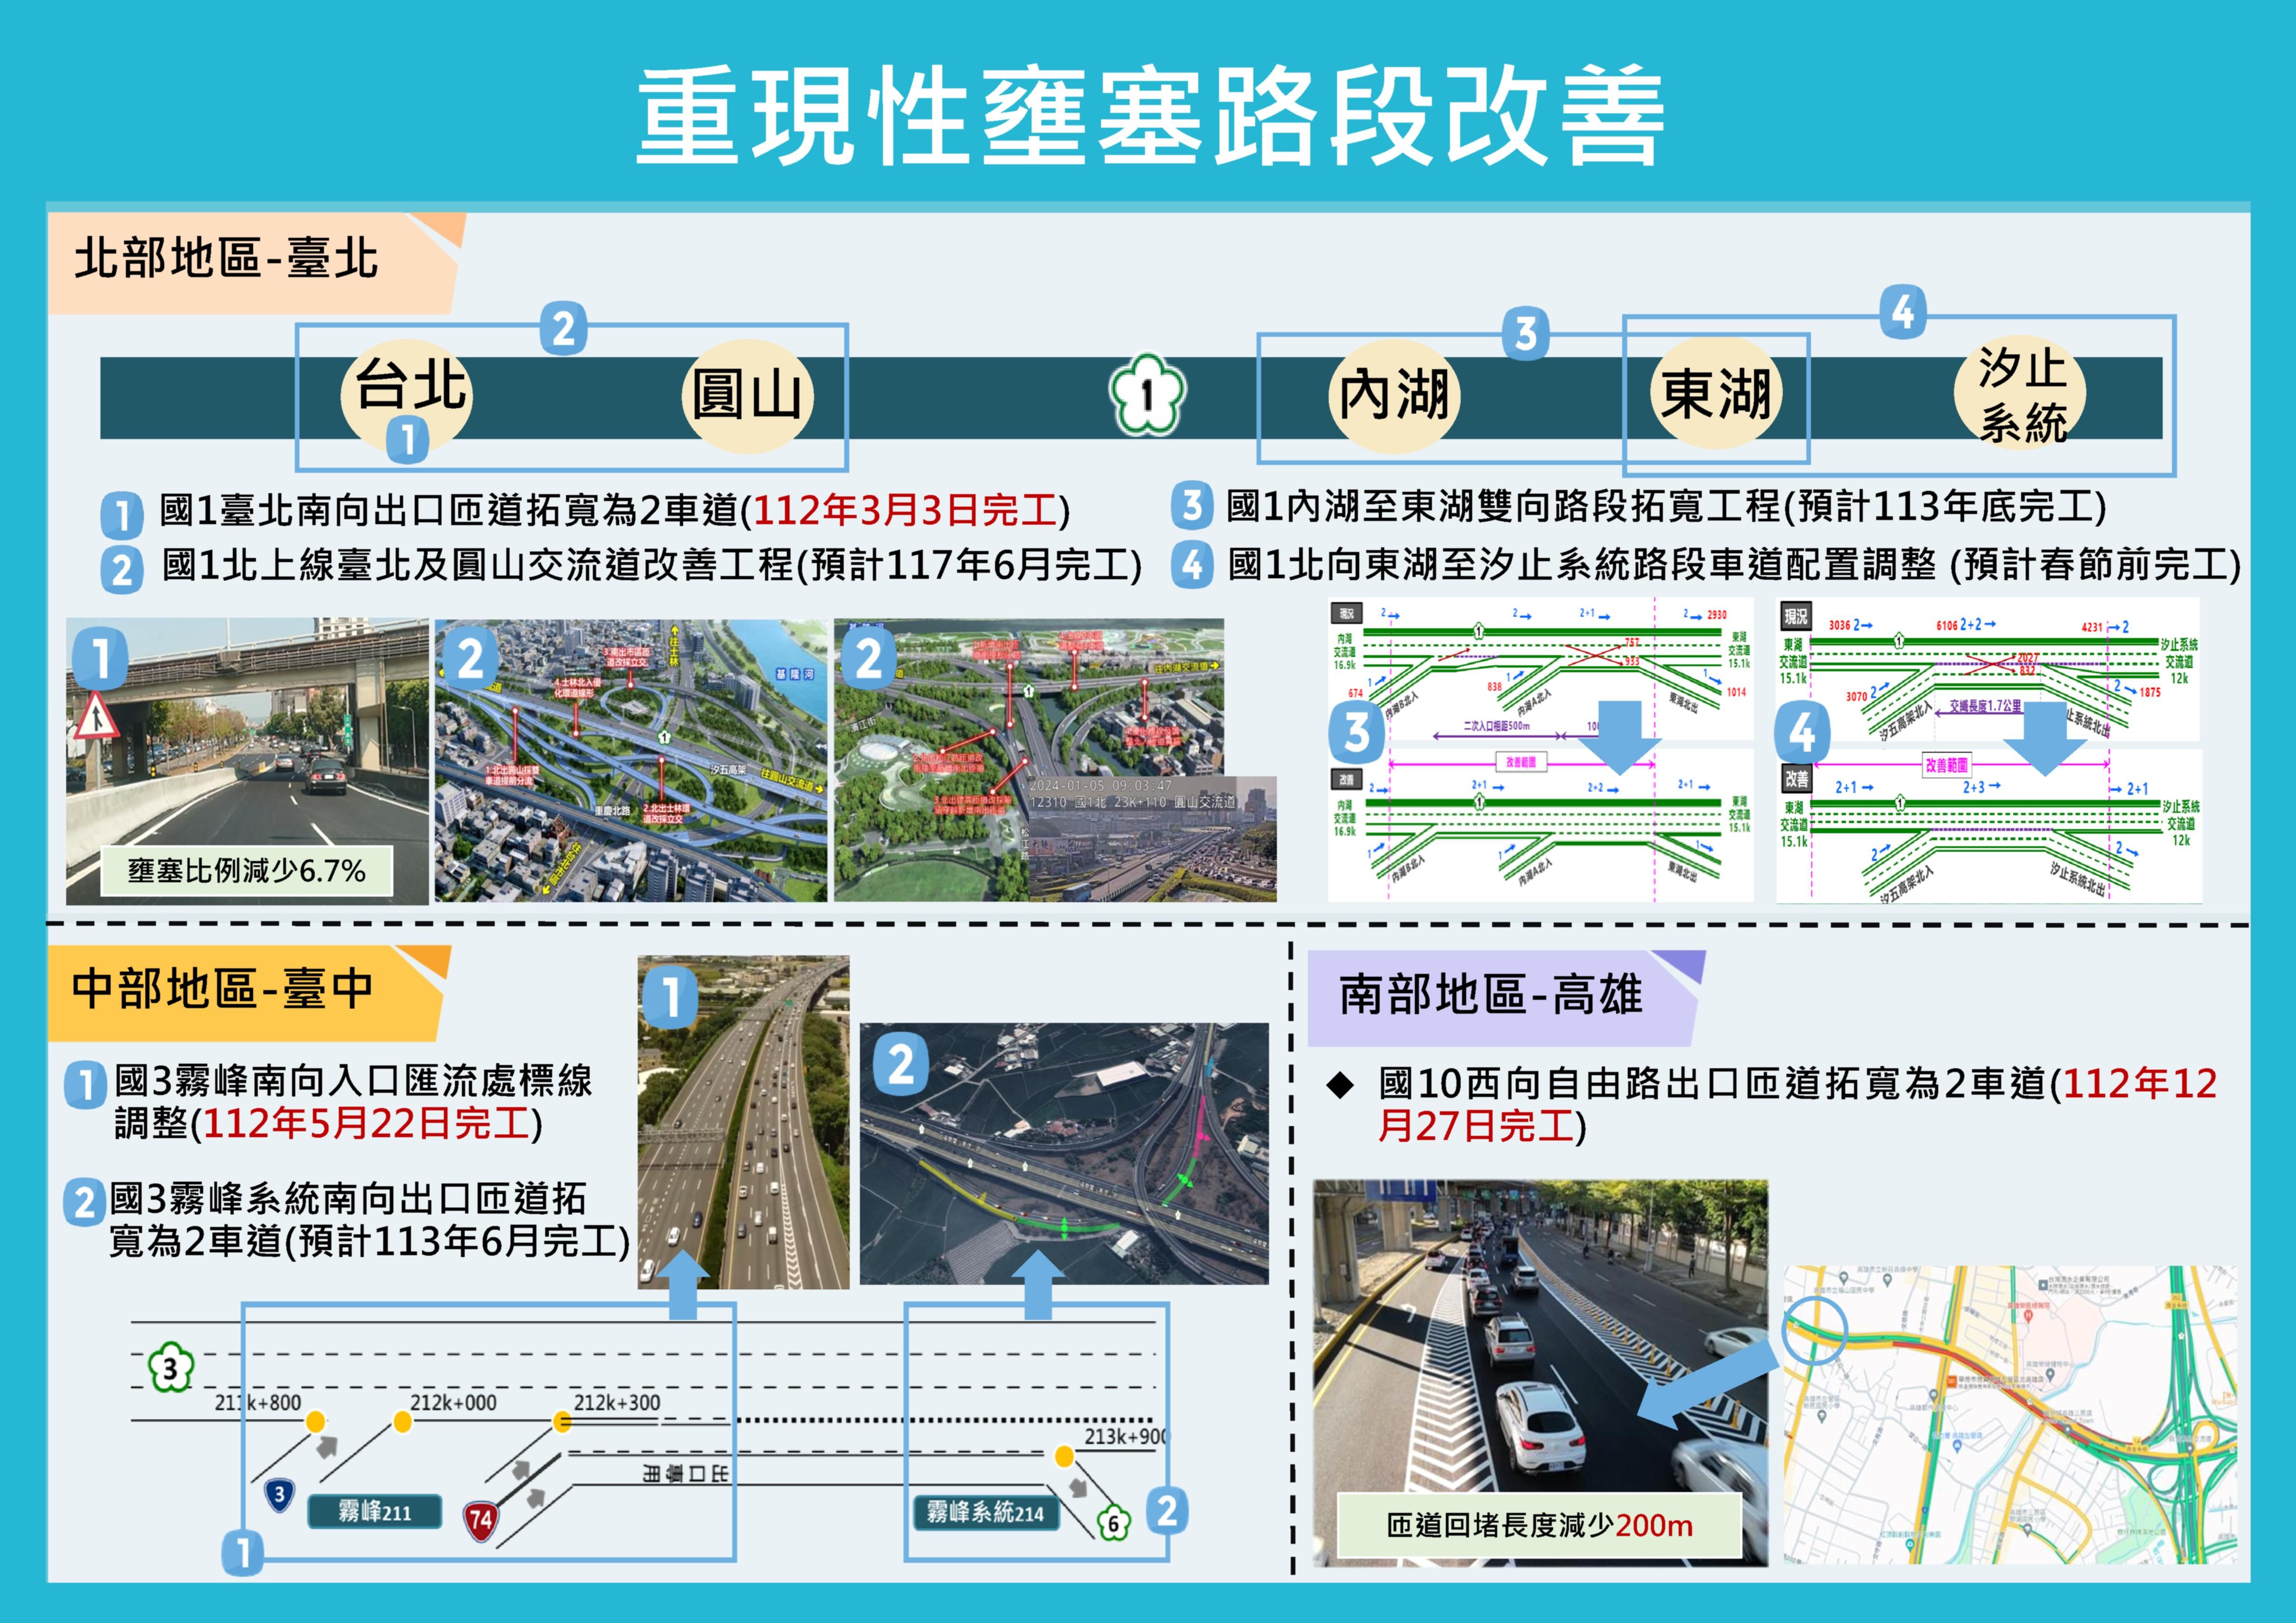The width and height of the screenshot is (2296, 1623).
Task: Open the 內湖交流道 lane diagram
Action: tap(1540, 750)
